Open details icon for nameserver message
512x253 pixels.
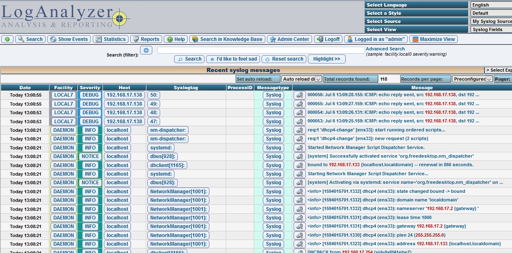[300, 209]
